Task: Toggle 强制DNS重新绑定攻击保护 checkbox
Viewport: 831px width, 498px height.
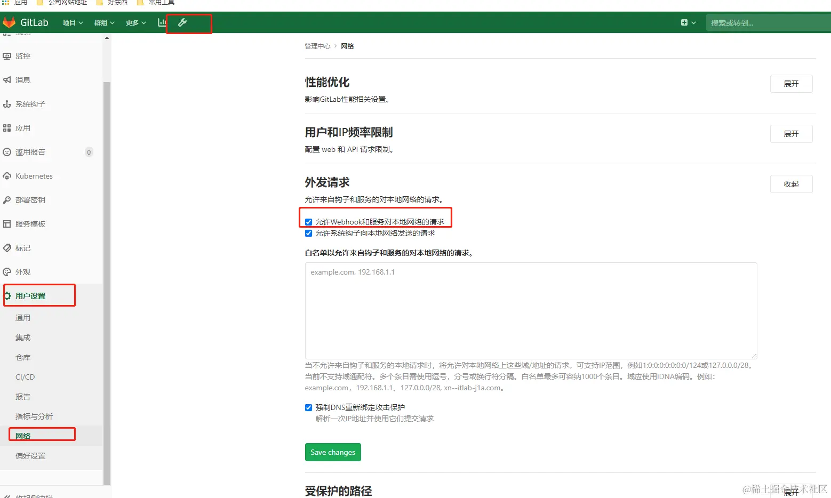Action: pos(308,407)
